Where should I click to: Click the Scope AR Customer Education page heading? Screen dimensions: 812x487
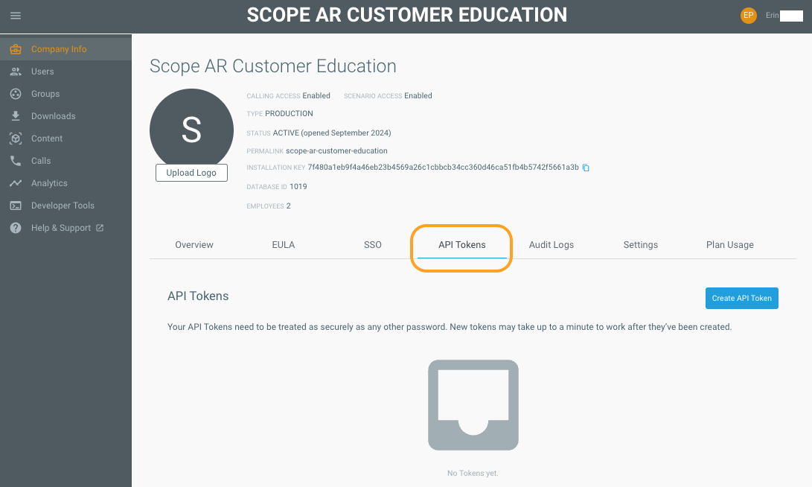point(273,66)
